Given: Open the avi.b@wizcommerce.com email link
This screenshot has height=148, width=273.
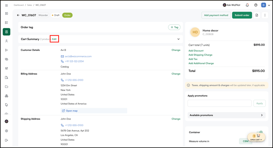Looking at the screenshot, I should pyautogui.click(x=78, y=57).
